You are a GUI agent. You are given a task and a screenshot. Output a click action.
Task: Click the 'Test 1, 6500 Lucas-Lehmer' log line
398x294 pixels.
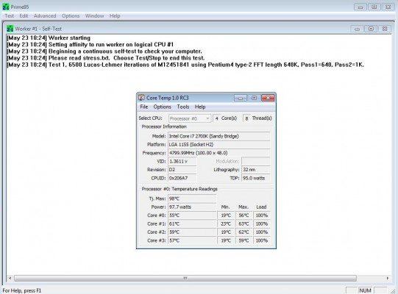click(x=185, y=65)
